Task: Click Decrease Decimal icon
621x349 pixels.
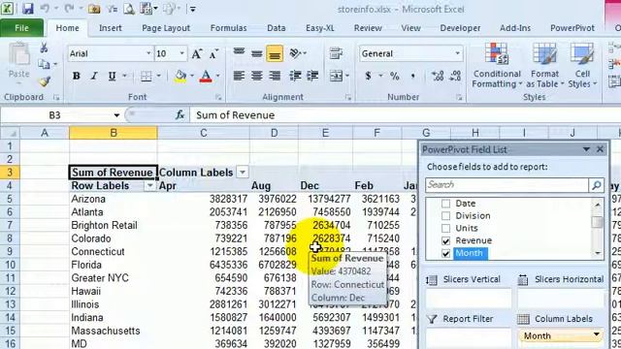Action: click(455, 76)
